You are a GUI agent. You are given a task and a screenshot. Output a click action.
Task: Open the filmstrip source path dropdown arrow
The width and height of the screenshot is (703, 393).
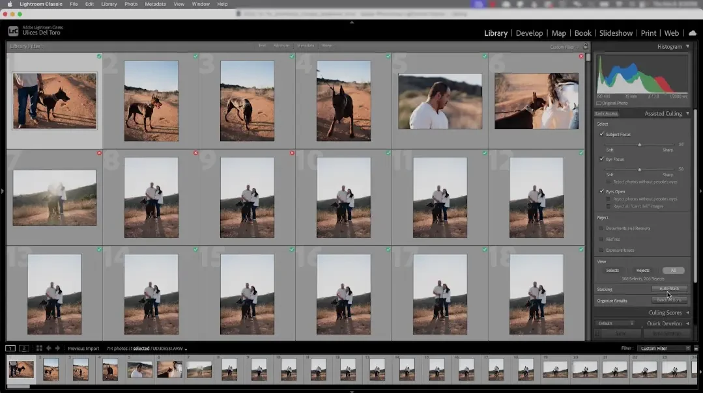click(186, 349)
